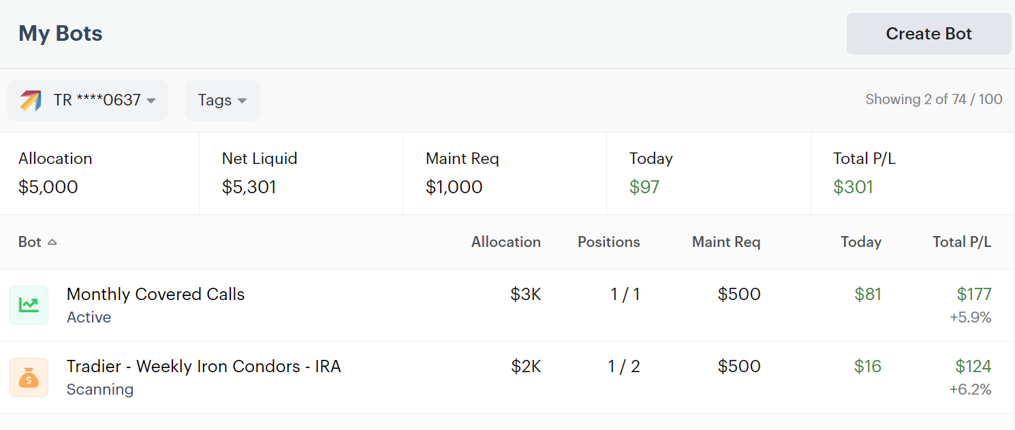The height and width of the screenshot is (430, 1015).
Task: Open Tradier - Weekly Iron Condors - IRA bot
Action: click(204, 367)
